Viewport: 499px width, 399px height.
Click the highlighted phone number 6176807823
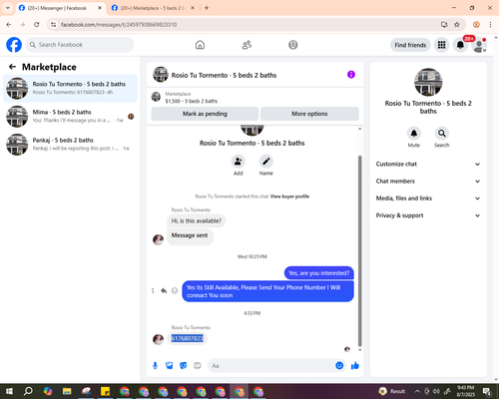point(188,338)
